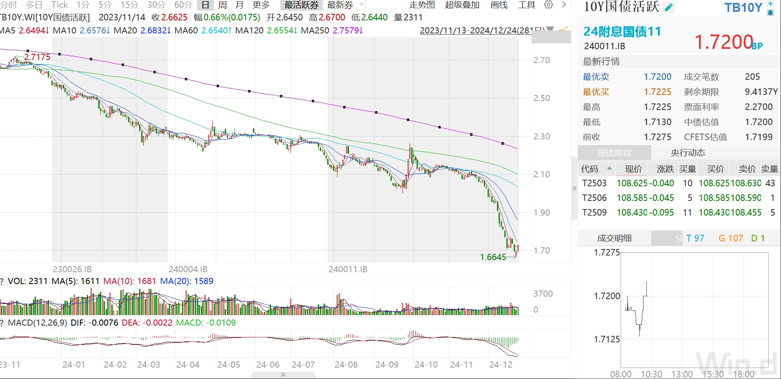Expand the bottom panel with the double up chevron
This screenshot has height=379, width=781.
click(x=283, y=375)
